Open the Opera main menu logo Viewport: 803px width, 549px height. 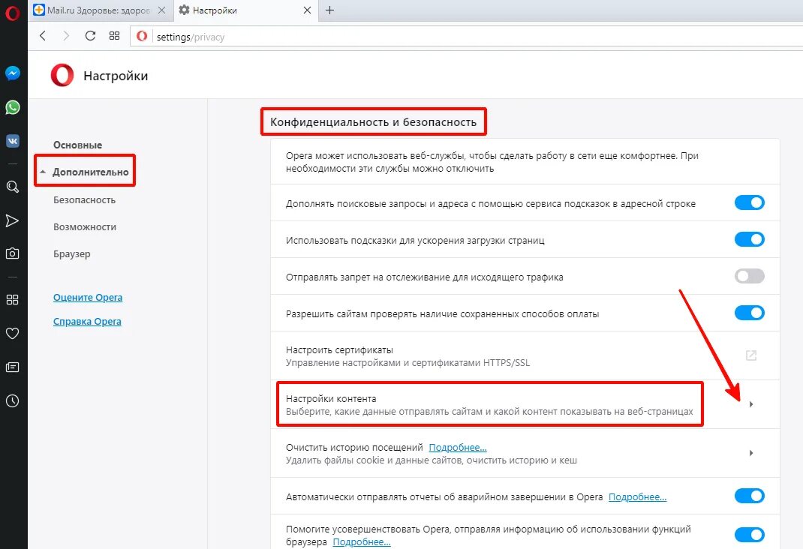pyautogui.click(x=12, y=12)
